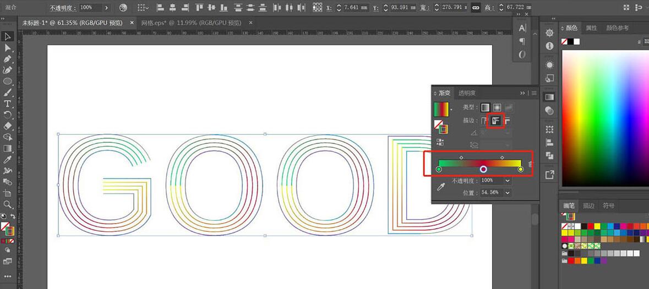
Task: Open the position 54.56% dropdown
Action: point(508,193)
